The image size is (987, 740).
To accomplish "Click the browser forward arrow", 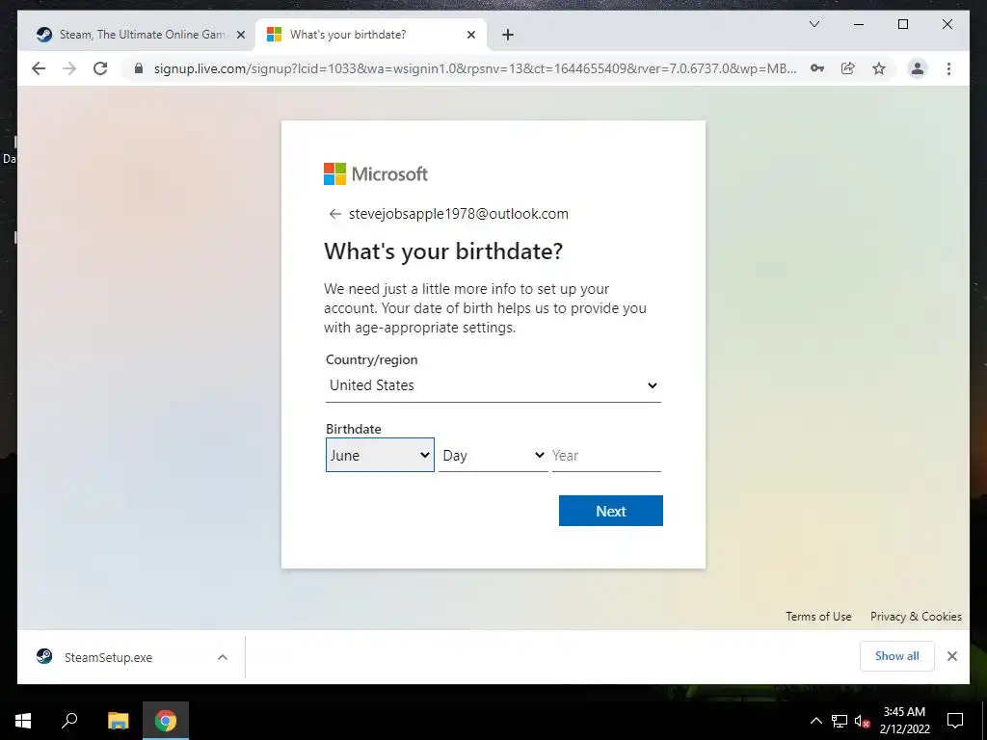I will [69, 68].
